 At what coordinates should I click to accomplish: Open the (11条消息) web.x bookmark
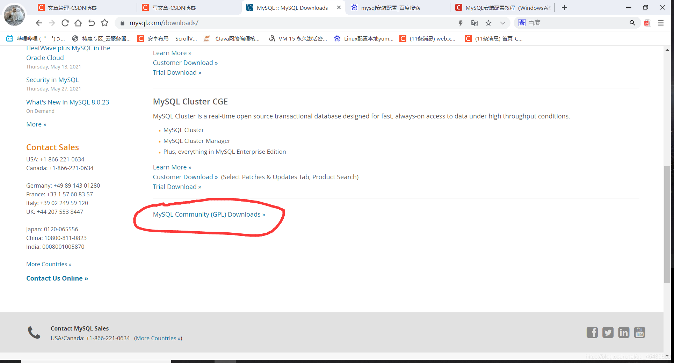(427, 39)
